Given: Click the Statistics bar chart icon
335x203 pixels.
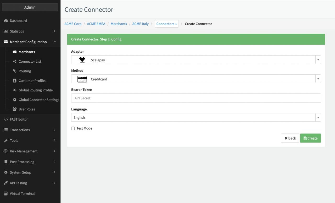Looking at the screenshot, I should [x=6, y=31].
